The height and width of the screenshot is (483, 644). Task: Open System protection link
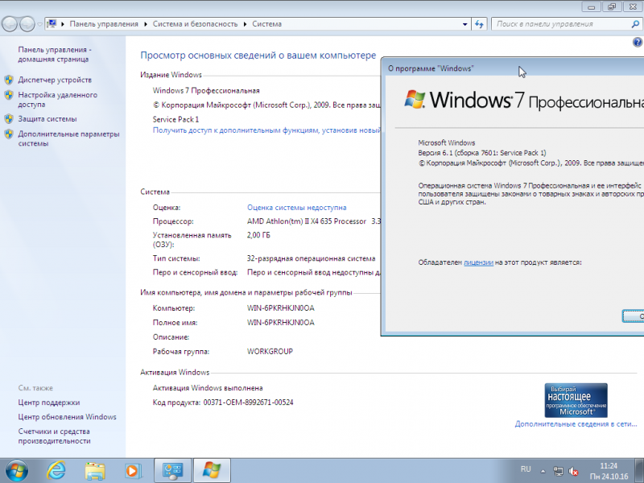pos(47,118)
